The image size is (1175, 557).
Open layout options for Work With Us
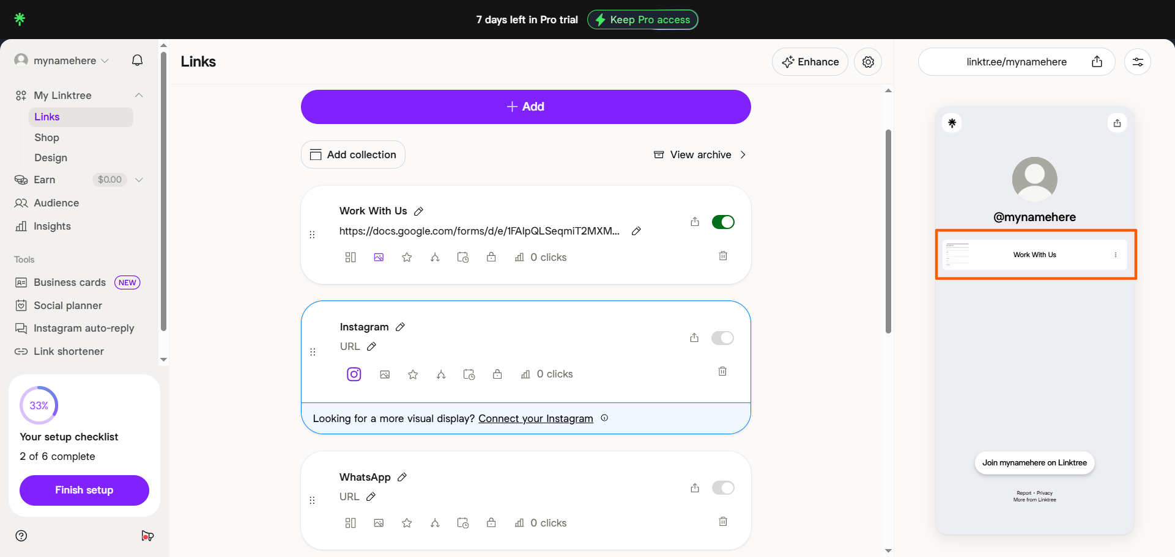[350, 257]
